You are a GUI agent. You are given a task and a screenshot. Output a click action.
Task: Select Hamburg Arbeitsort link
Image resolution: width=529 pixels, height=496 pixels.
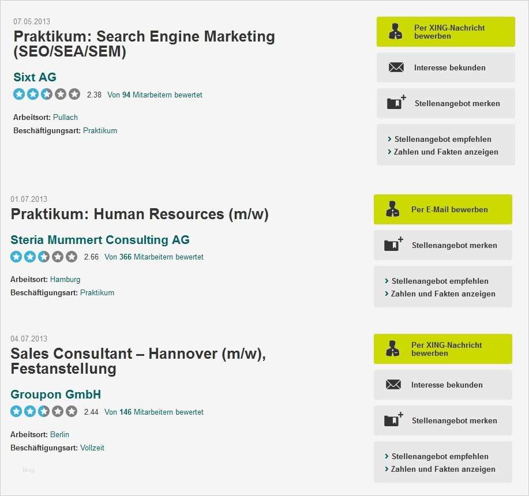[65, 280]
